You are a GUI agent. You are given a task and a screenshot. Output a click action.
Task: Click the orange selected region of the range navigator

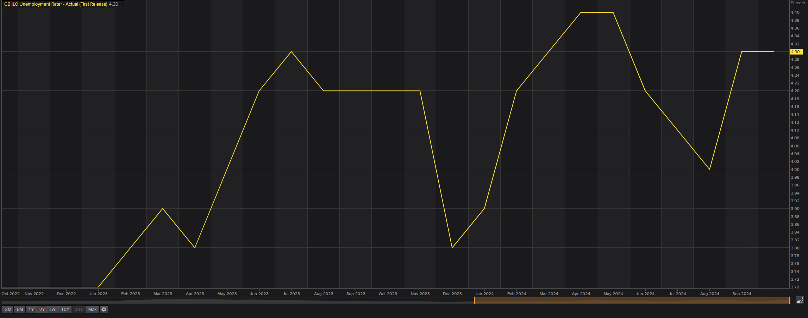coord(632,300)
